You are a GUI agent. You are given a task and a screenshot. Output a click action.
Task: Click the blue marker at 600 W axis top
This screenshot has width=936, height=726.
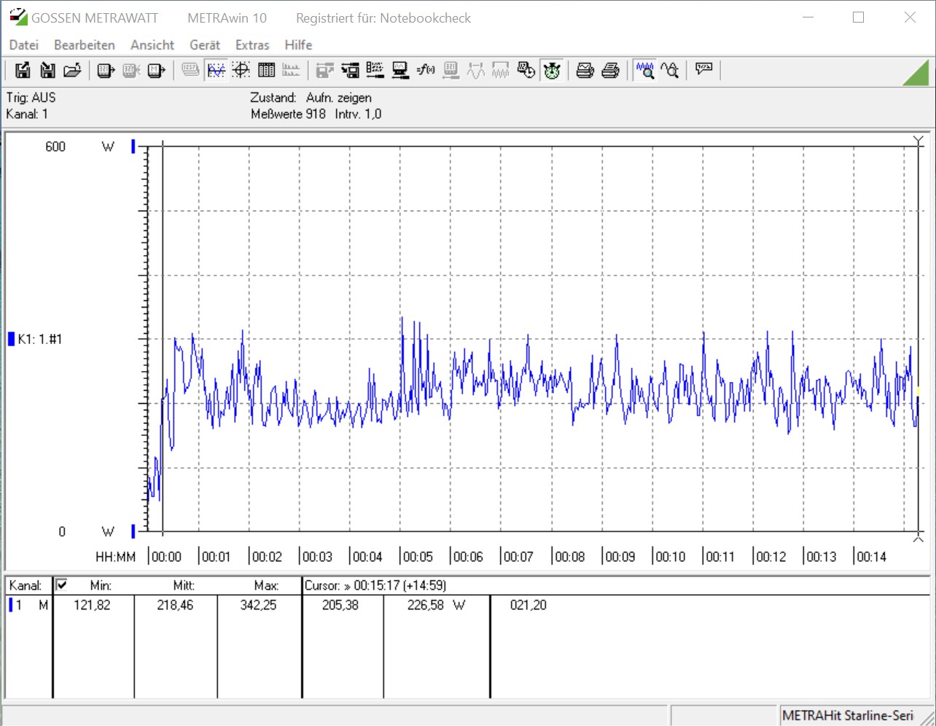click(133, 147)
